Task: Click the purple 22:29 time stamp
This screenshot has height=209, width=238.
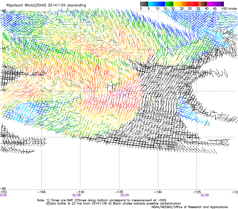Action: tap(124, 195)
